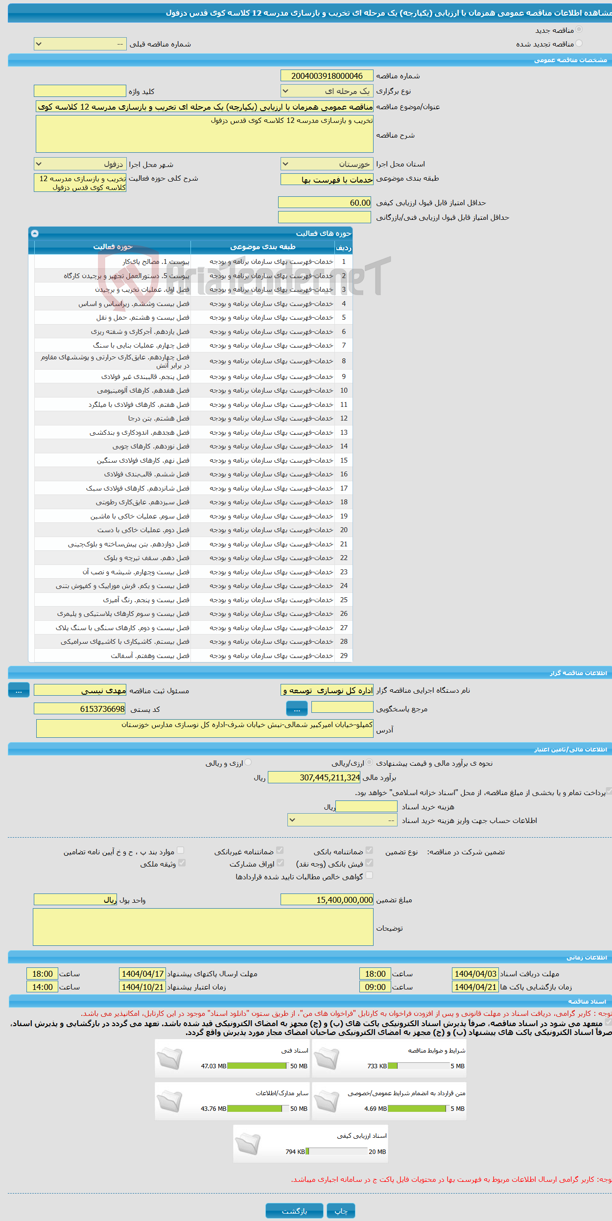The image size is (612, 1221).
Task: Toggle the property collateral checkbox
Action: pyautogui.click(x=182, y=863)
